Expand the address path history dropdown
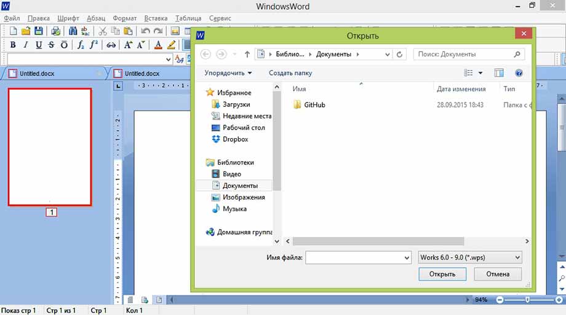Screen dimensions: 566x315 388,54
